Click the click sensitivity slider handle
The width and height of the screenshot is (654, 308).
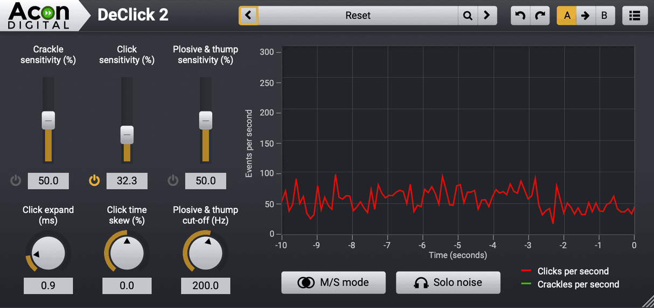coord(127,134)
